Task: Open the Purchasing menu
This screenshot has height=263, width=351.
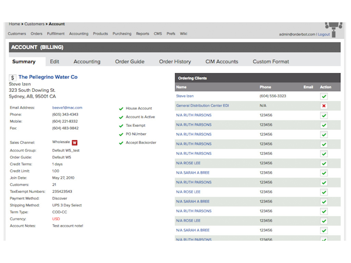Action: click(122, 34)
